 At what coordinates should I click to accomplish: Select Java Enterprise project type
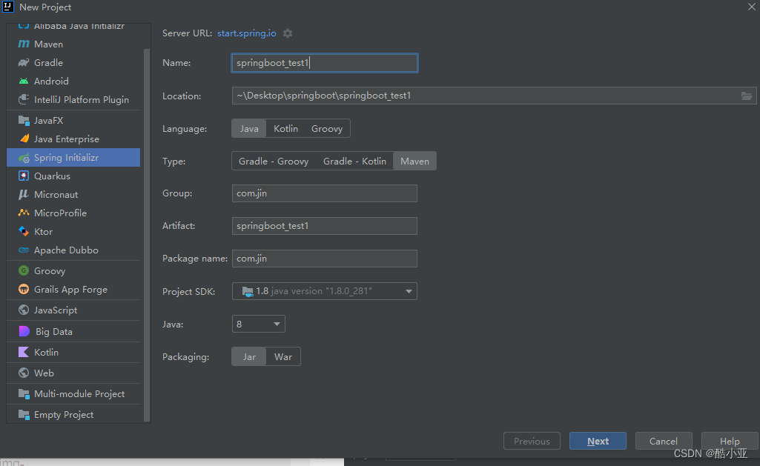73,139
